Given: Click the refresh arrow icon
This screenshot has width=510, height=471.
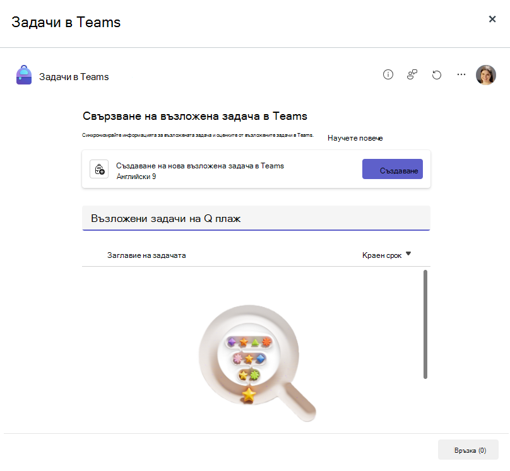Looking at the screenshot, I should pyautogui.click(x=437, y=74).
